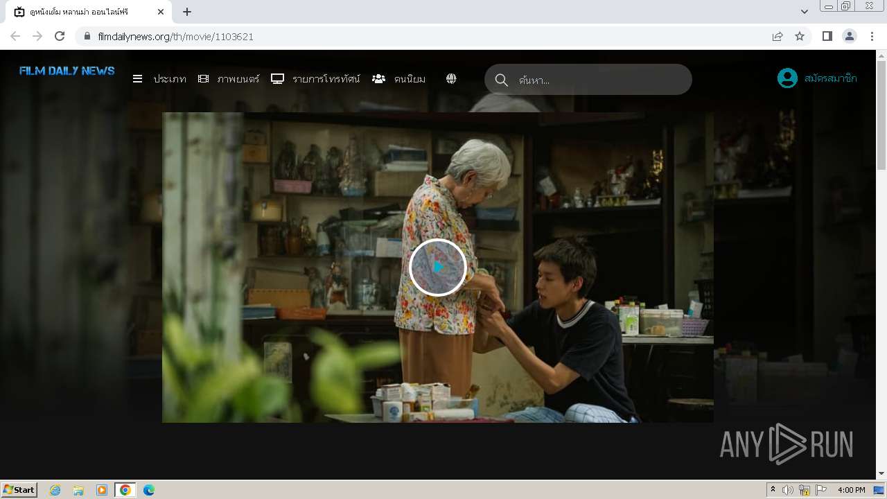The height and width of the screenshot is (499, 887).
Task: Open the ภาพยนตร์ movies menu
Action: 229,79
